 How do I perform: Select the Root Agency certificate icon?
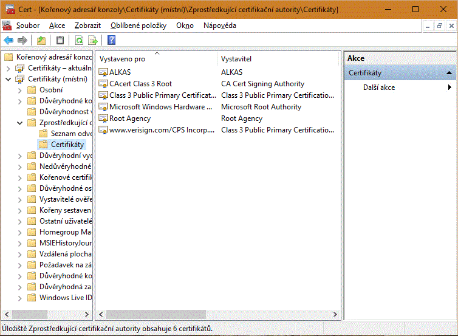pos(103,118)
